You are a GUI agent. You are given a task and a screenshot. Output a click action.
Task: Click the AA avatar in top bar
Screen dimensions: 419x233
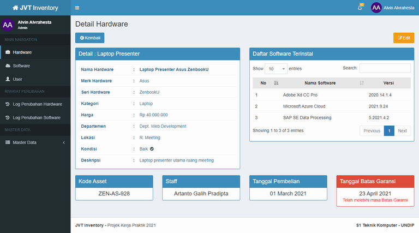376,8
